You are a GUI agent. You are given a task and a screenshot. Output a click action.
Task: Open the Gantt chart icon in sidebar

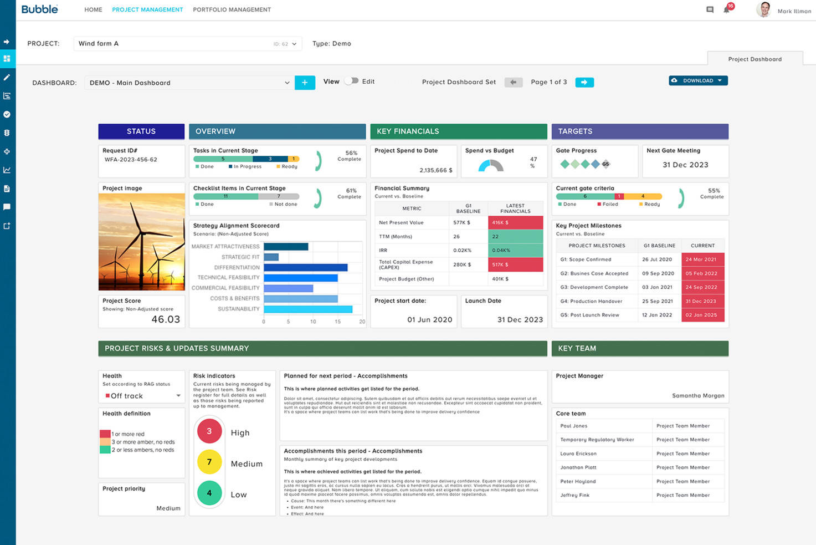click(7, 95)
